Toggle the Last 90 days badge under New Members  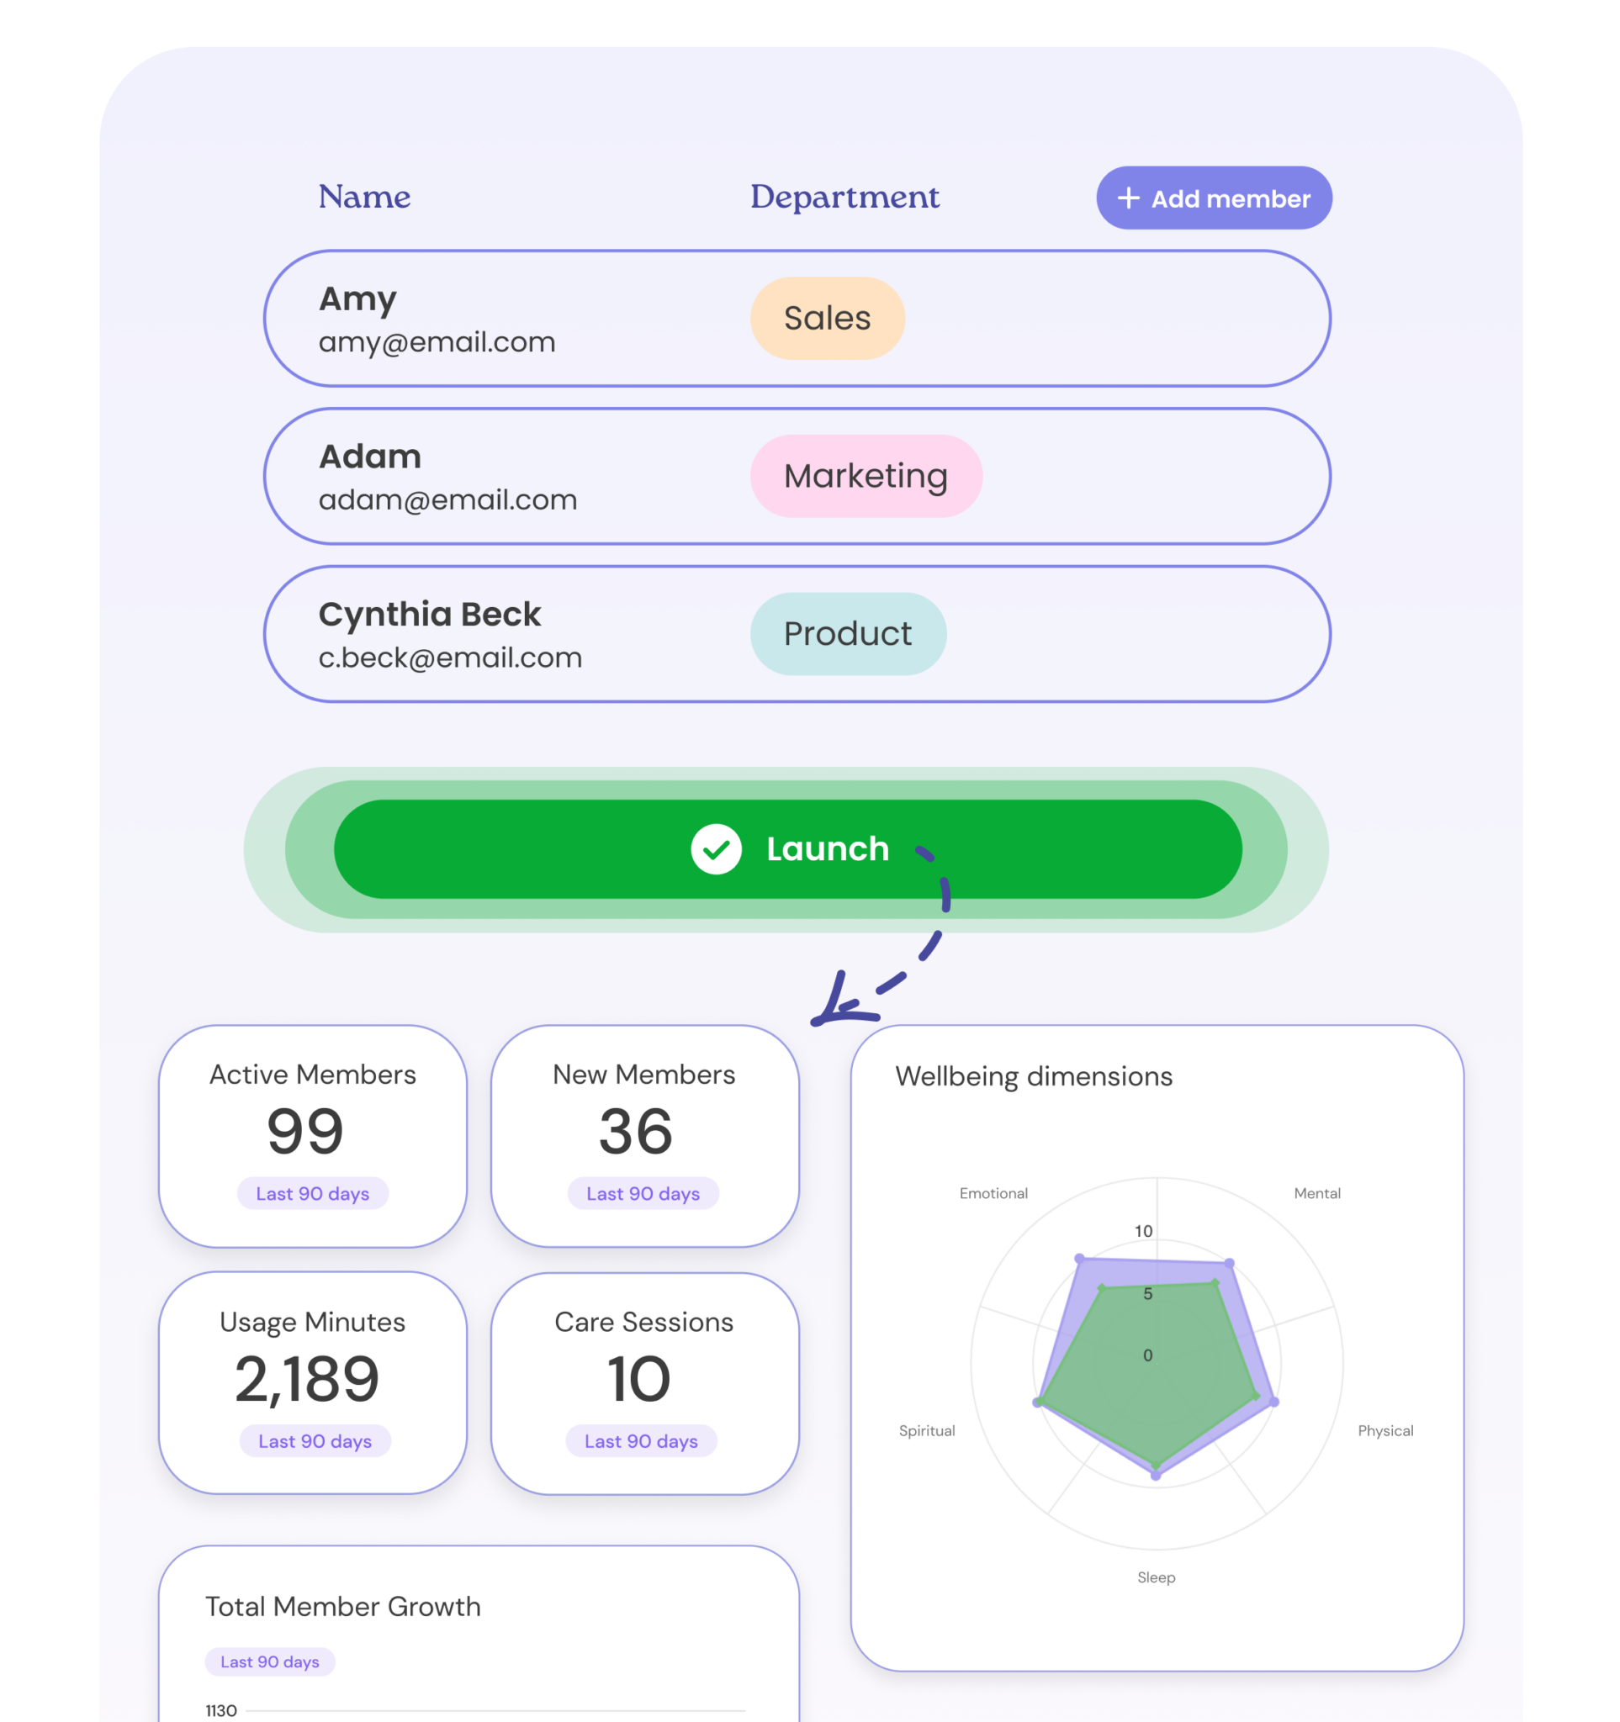[642, 1194]
